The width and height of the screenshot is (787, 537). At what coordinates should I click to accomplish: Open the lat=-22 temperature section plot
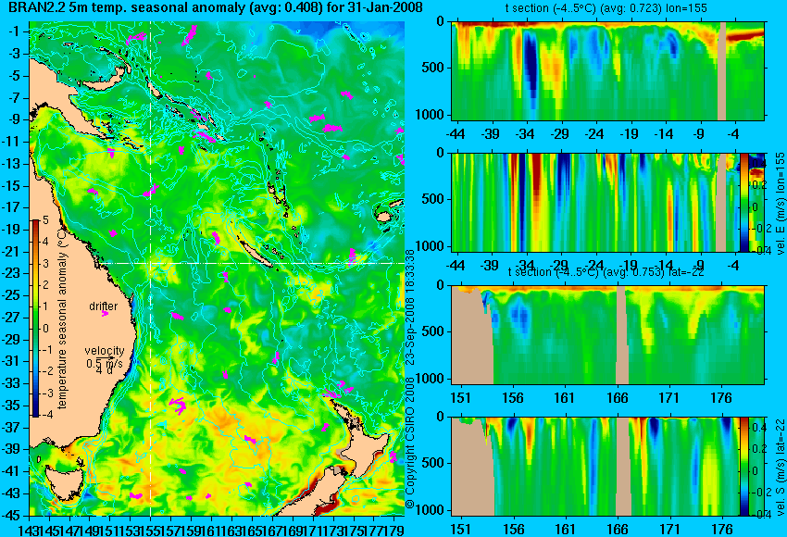607,335
